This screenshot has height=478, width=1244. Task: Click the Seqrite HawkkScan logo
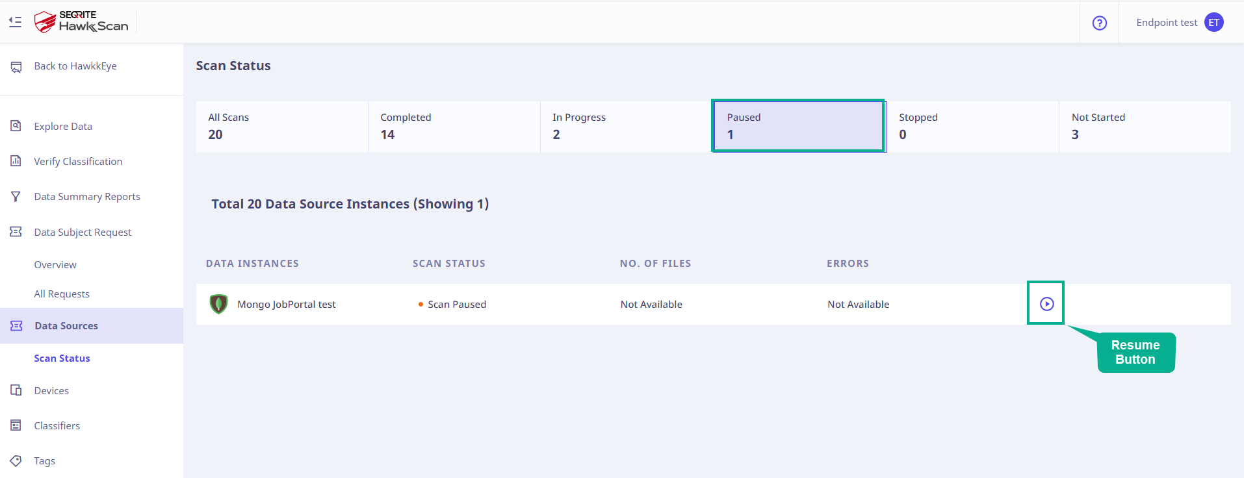click(x=81, y=22)
